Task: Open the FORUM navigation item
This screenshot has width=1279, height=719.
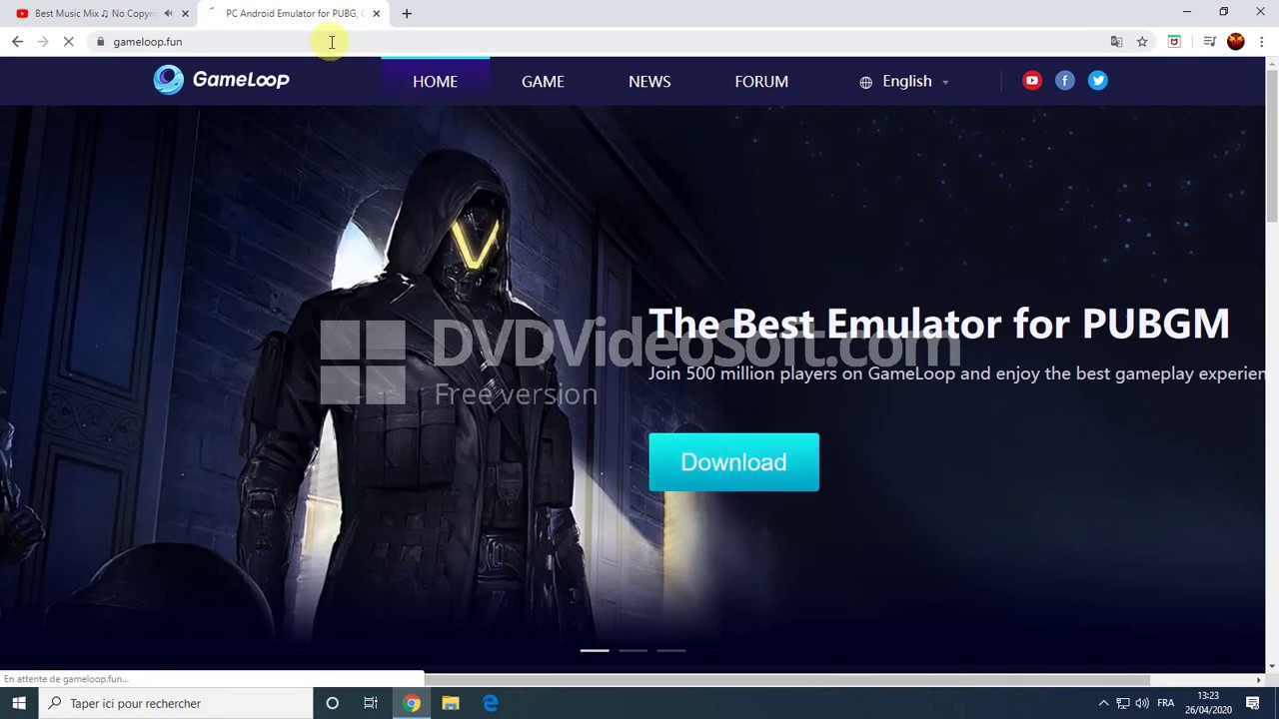Action: pyautogui.click(x=761, y=81)
